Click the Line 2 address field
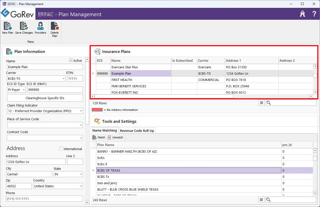This screenshot has height=207, width=320. [x=75, y=162]
